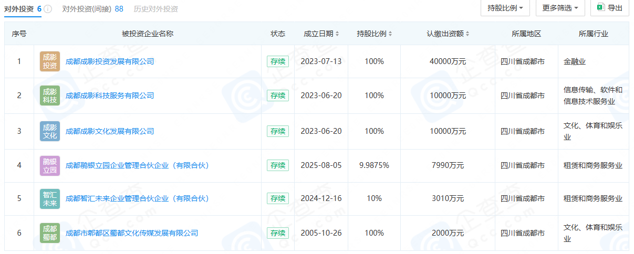Image resolution: width=634 pixels, height=254 pixels.
Task: Open the 成影科技 company logo
Action: click(x=50, y=96)
